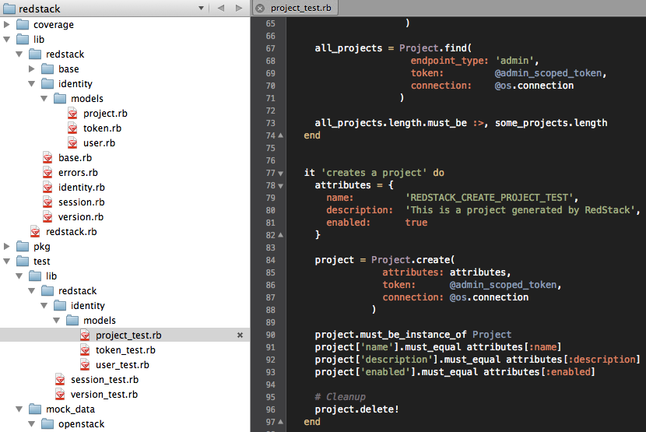Click 'project.must_be_instance_of' on line 90
The width and height of the screenshot is (646, 432).
pos(391,335)
